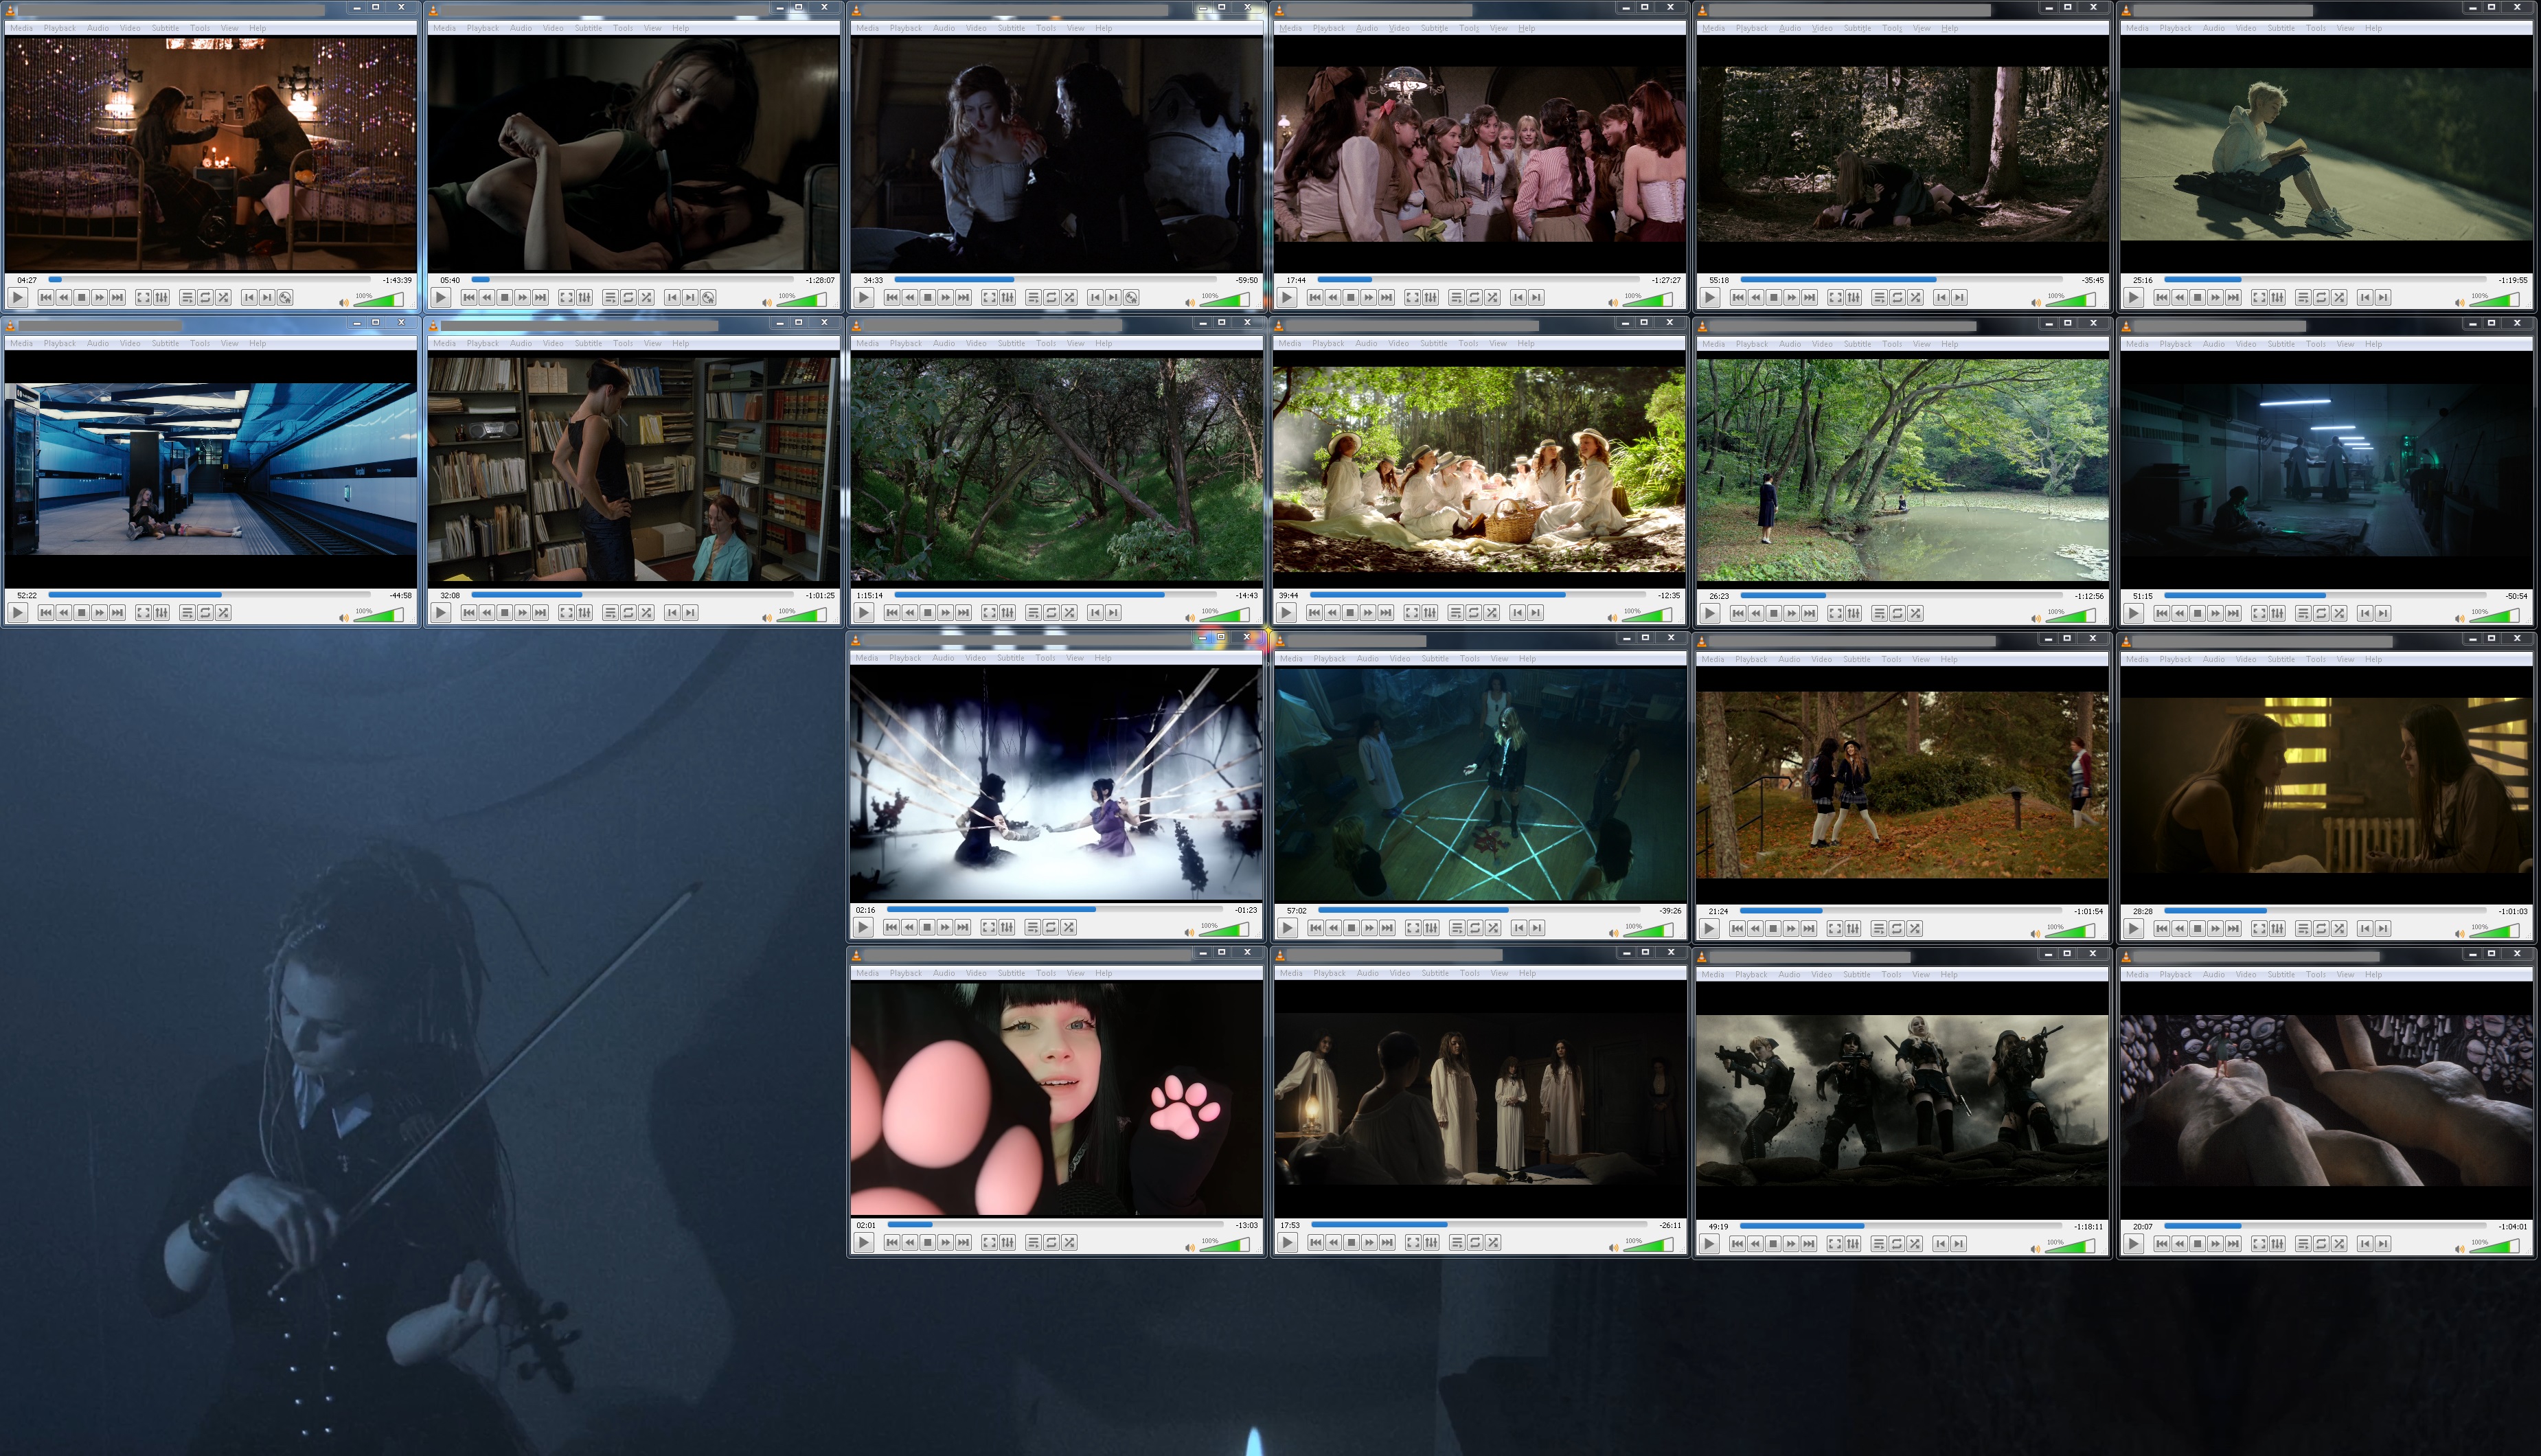
Task: Open extended settings in the 17:44 player
Action: pyautogui.click(x=1431, y=297)
